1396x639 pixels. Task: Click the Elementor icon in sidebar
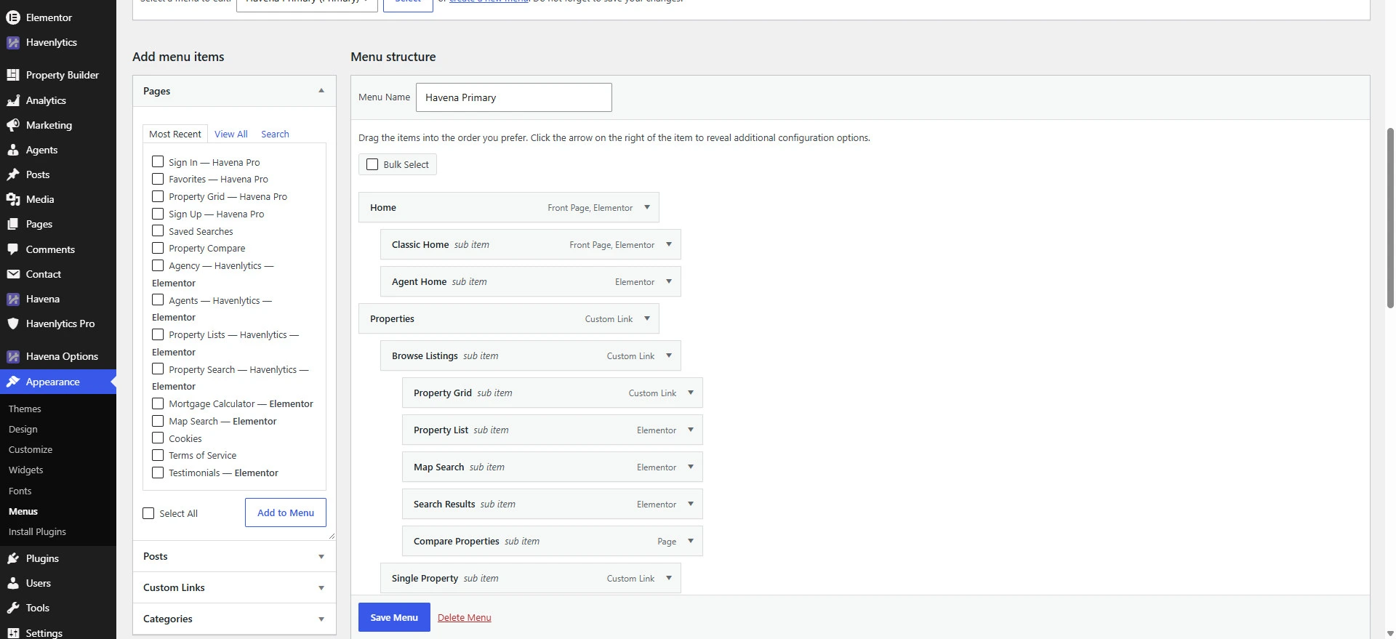pos(13,17)
